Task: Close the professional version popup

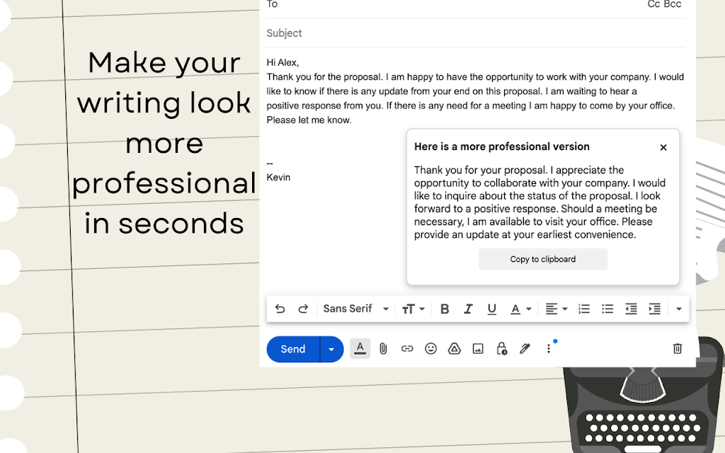Action: (x=663, y=147)
